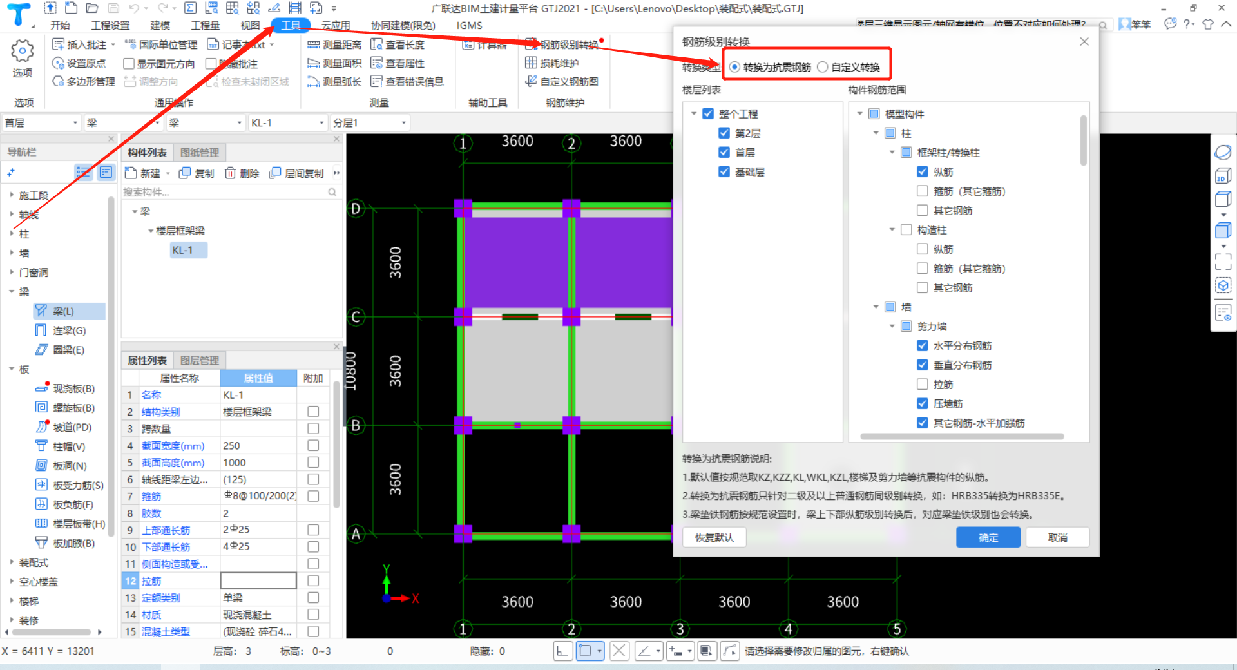This screenshot has width=1237, height=670.
Task: Click the 3D view icon on right toolbar
Action: point(1223,177)
